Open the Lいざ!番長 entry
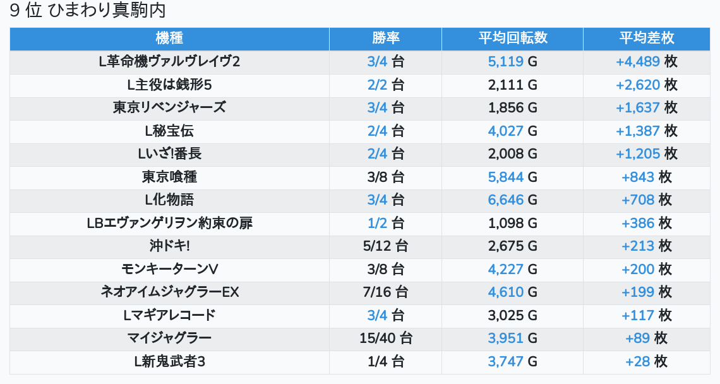The image size is (720, 384). click(169, 153)
